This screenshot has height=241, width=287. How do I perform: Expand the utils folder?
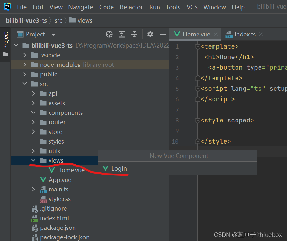(x=33, y=151)
